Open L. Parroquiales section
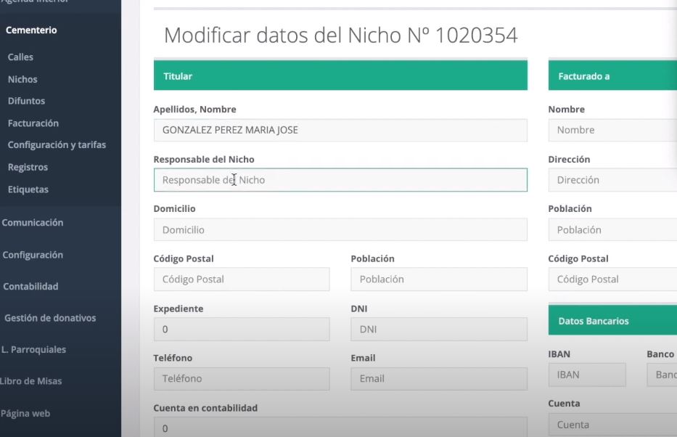This screenshot has width=677, height=437. pyautogui.click(x=33, y=349)
